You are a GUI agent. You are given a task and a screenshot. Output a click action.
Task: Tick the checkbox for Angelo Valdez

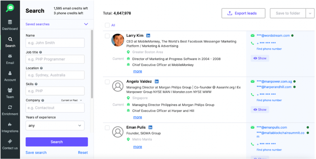(x=107, y=82)
